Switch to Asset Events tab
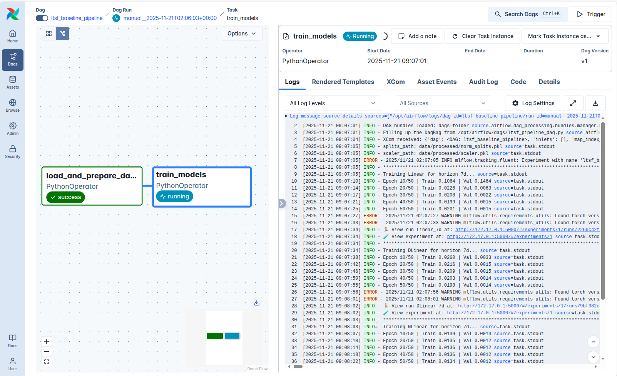The width and height of the screenshot is (617, 376). pos(437,82)
